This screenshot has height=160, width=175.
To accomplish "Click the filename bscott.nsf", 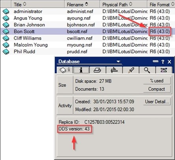I will (x=77, y=32).
